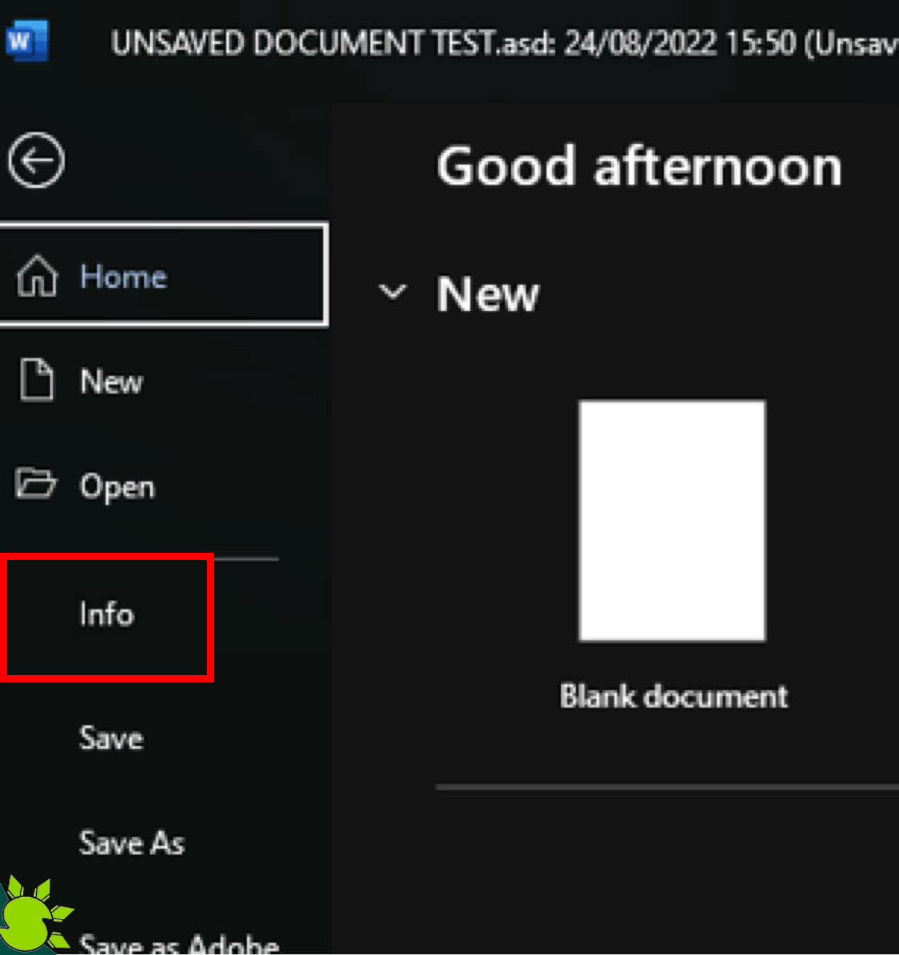Click the Home menu entry text
This screenshot has height=955, width=899.
tap(124, 276)
